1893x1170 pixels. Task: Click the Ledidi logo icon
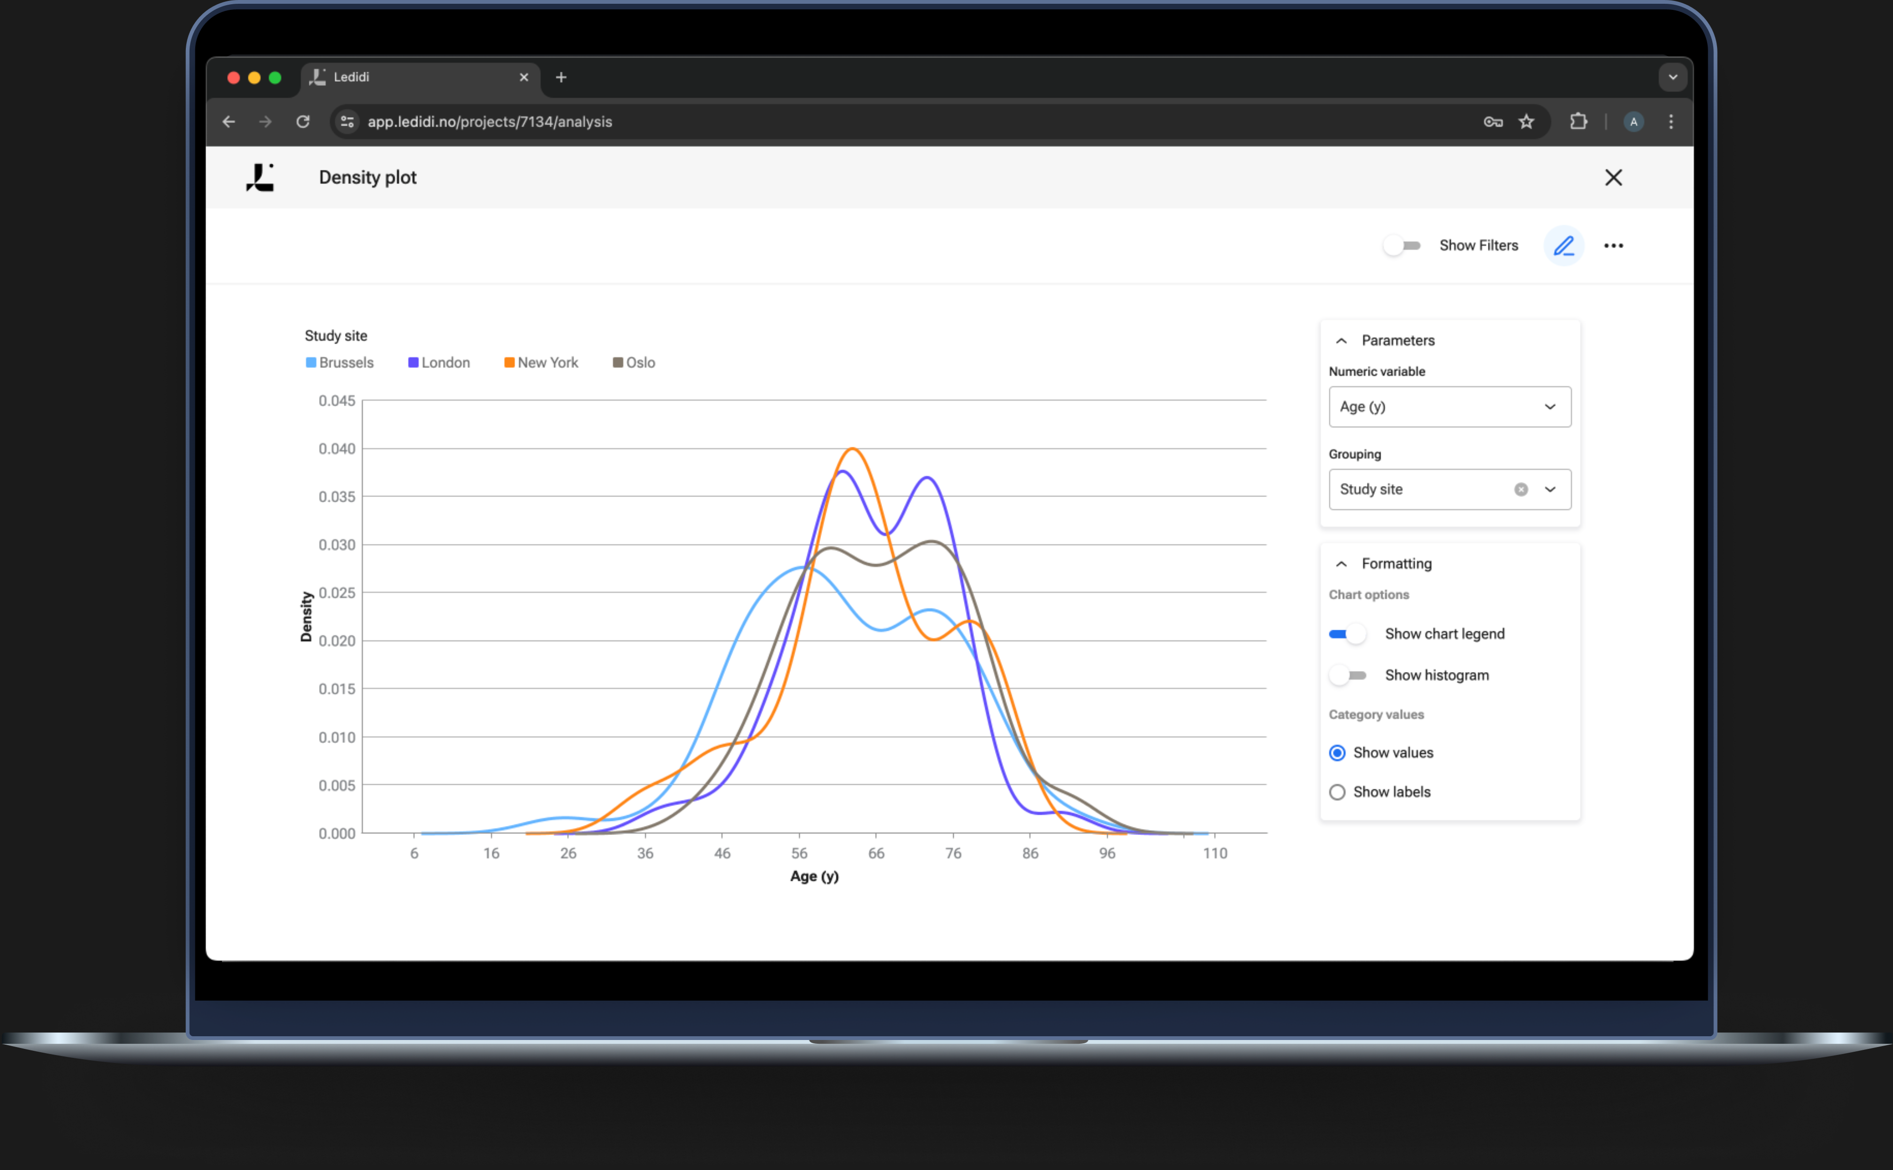260,178
